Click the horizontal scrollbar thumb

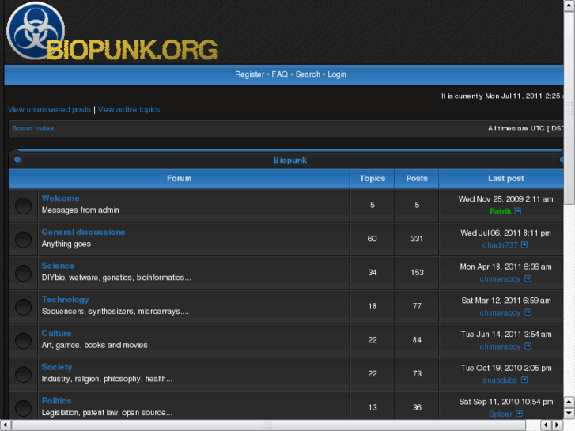coord(268,425)
